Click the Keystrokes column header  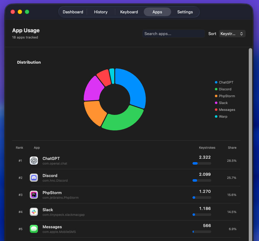point(207,148)
